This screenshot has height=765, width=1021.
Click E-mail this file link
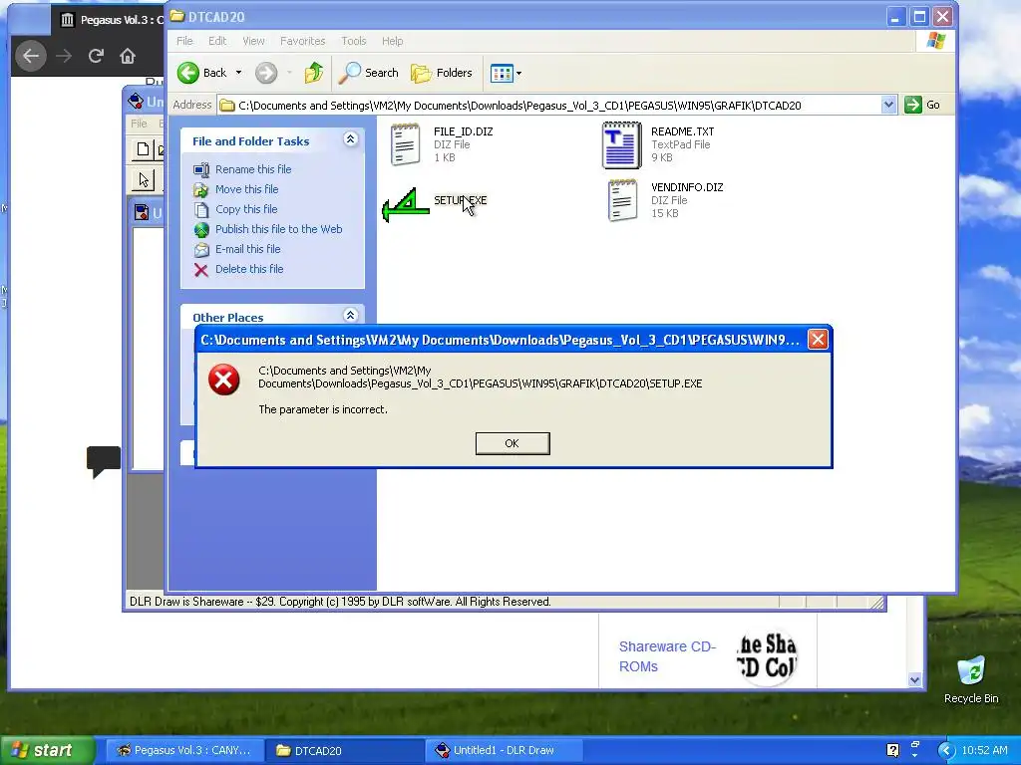point(248,249)
